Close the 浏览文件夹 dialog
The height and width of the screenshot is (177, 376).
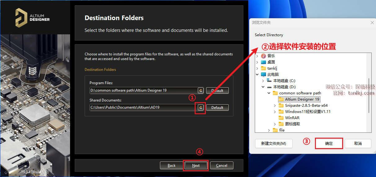tap(372, 23)
